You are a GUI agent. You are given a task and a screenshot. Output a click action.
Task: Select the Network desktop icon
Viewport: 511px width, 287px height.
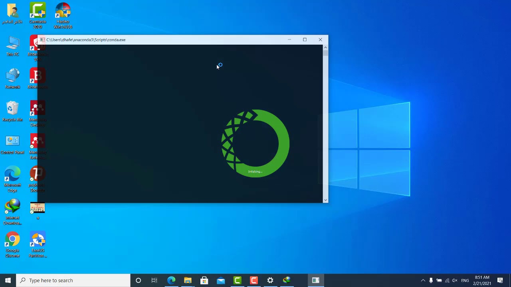pos(12,79)
